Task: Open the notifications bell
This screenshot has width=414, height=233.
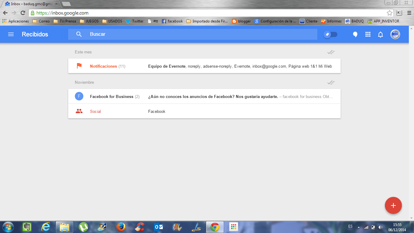Action: [380, 34]
